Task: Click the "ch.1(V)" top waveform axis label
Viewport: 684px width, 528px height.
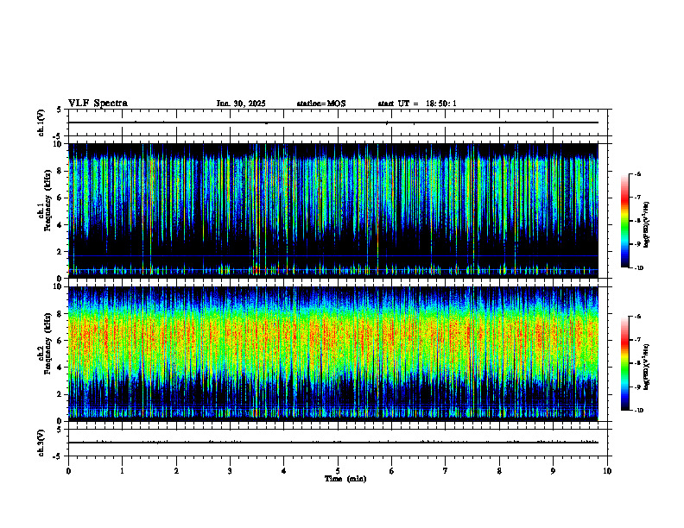Action: tap(41, 123)
